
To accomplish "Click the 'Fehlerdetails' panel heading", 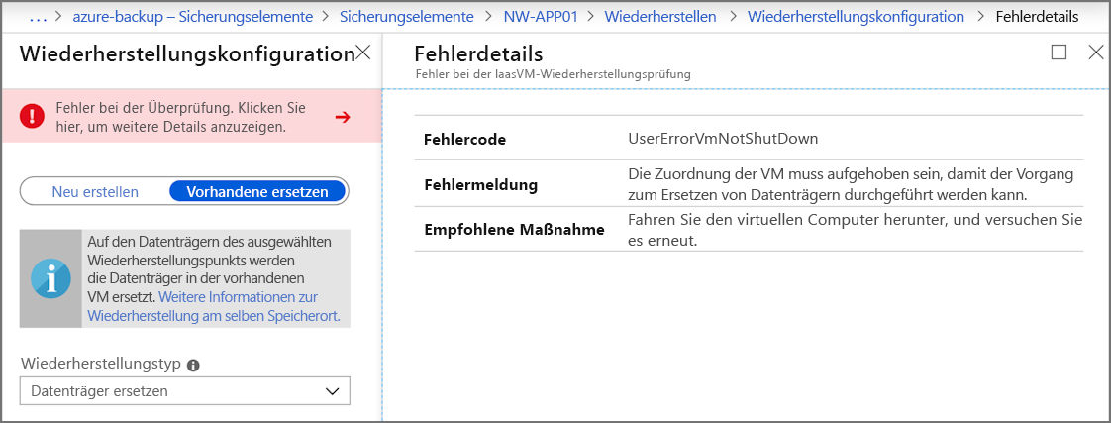I will [x=478, y=53].
